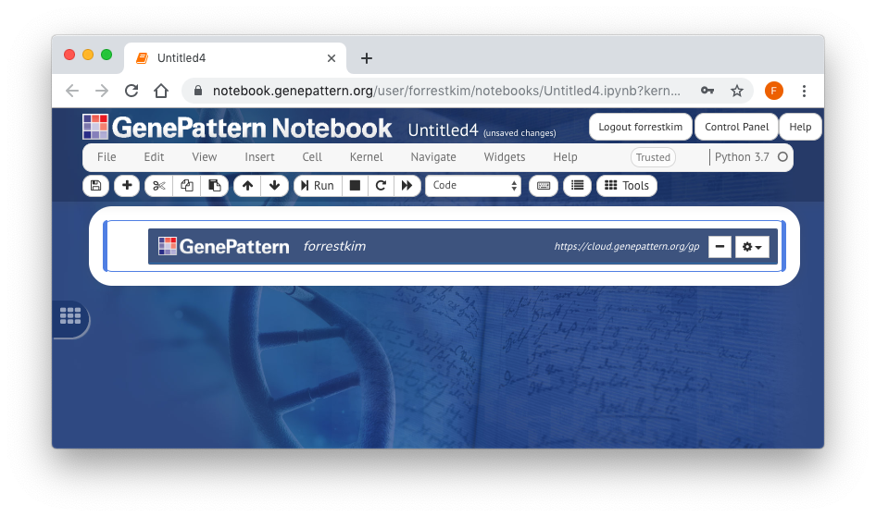Click the Trusted notebook indicator
Screen dimensions: 876x517
tap(653, 157)
